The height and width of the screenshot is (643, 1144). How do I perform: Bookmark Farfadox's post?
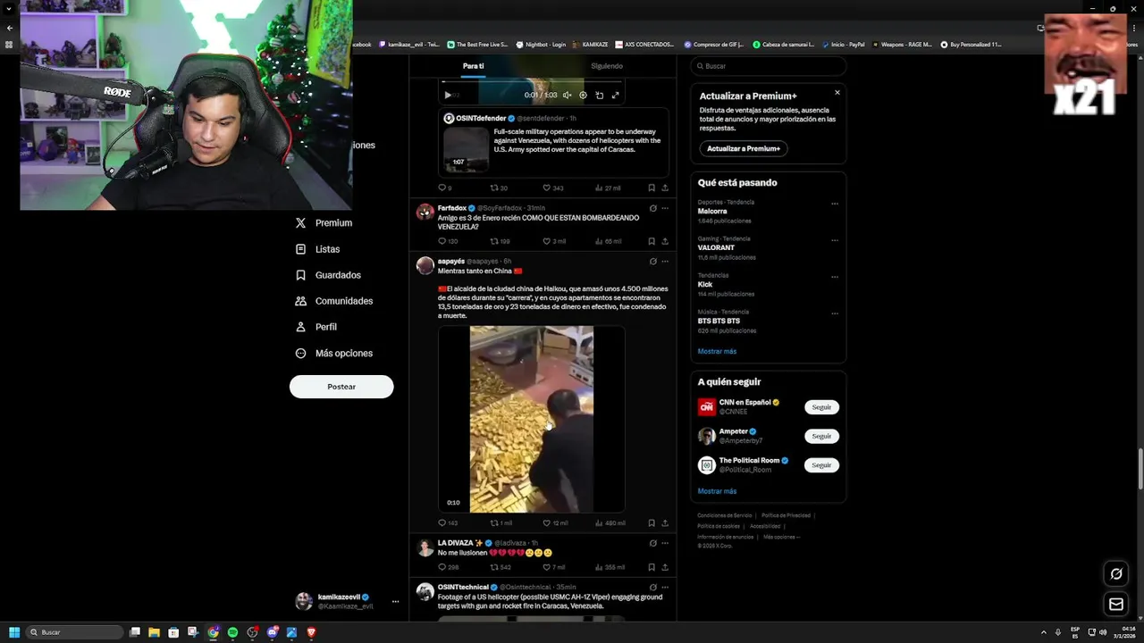coord(652,241)
